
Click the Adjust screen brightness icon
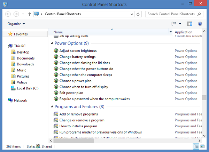point(56,51)
